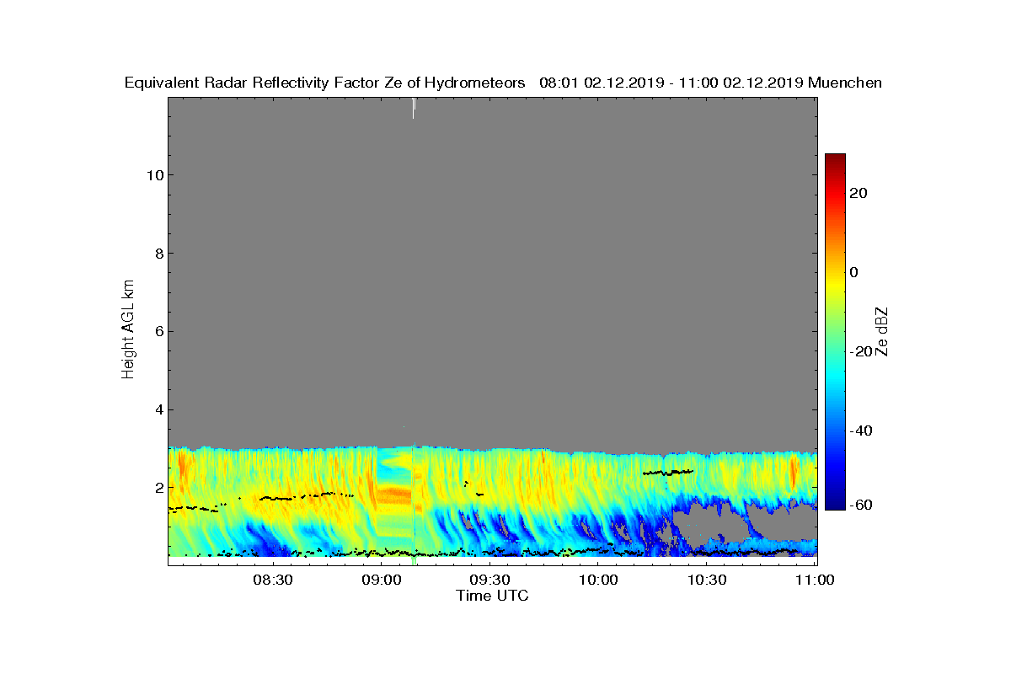
Task: Click the colorbar tick label '-60'
Action: [862, 505]
